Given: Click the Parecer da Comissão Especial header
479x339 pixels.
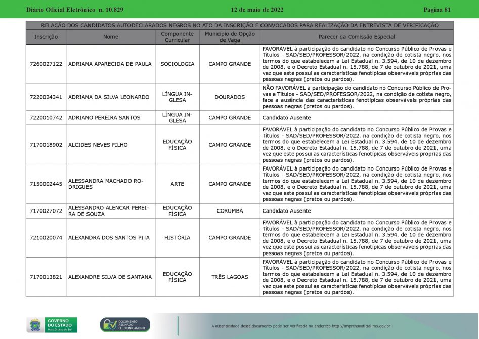Looking at the screenshot, I should point(357,37).
